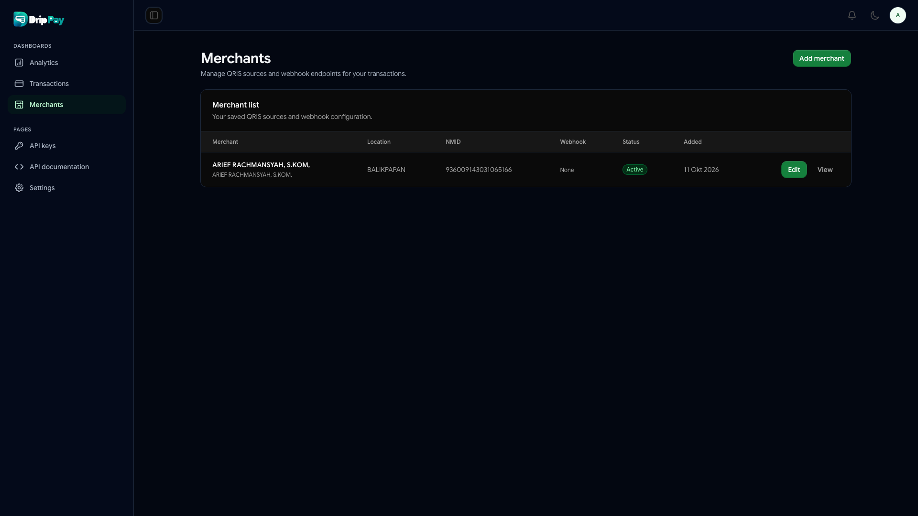Image resolution: width=918 pixels, height=516 pixels.
Task: Click the Active status badge
Action: 634,170
